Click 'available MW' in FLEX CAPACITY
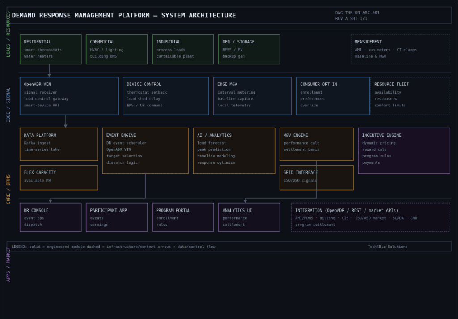 [x=38, y=181]
